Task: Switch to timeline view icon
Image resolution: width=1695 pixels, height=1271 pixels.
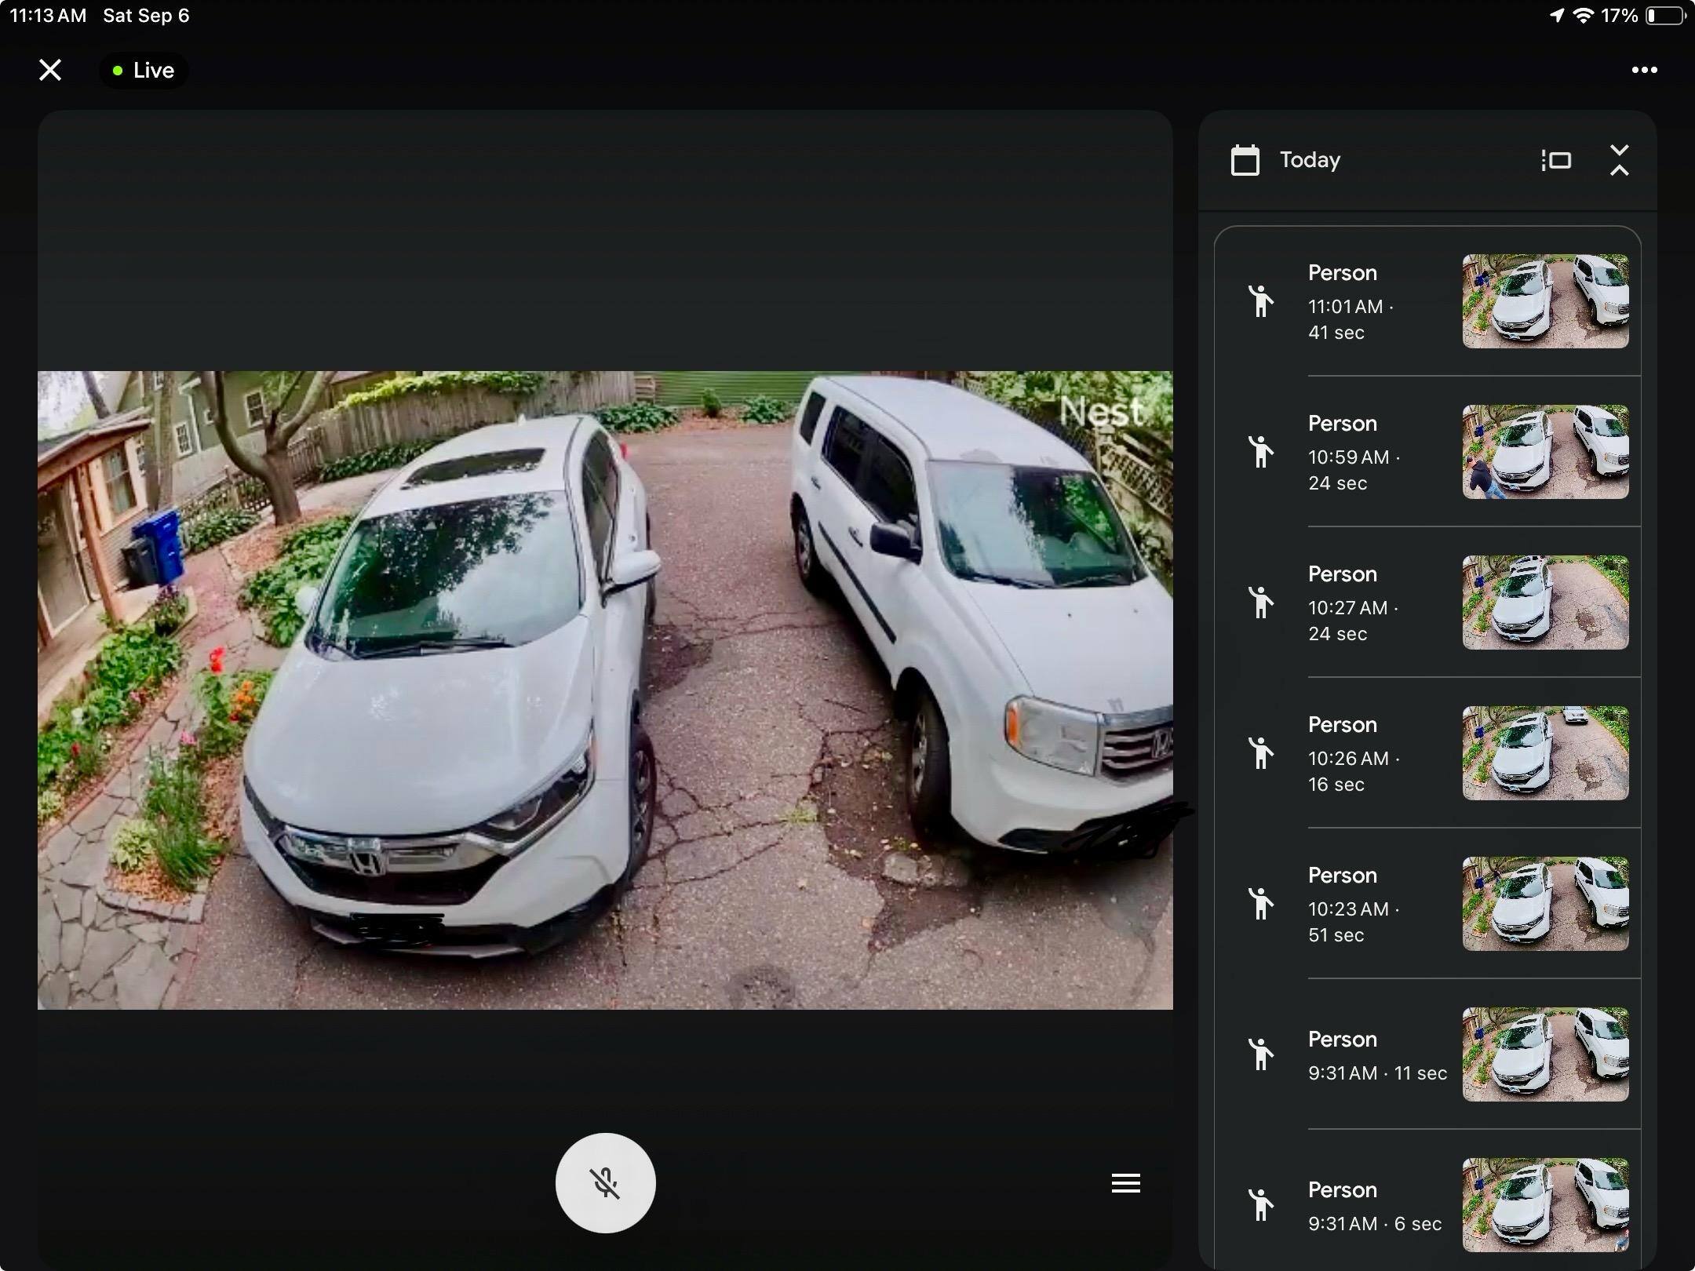Action: click(1556, 160)
